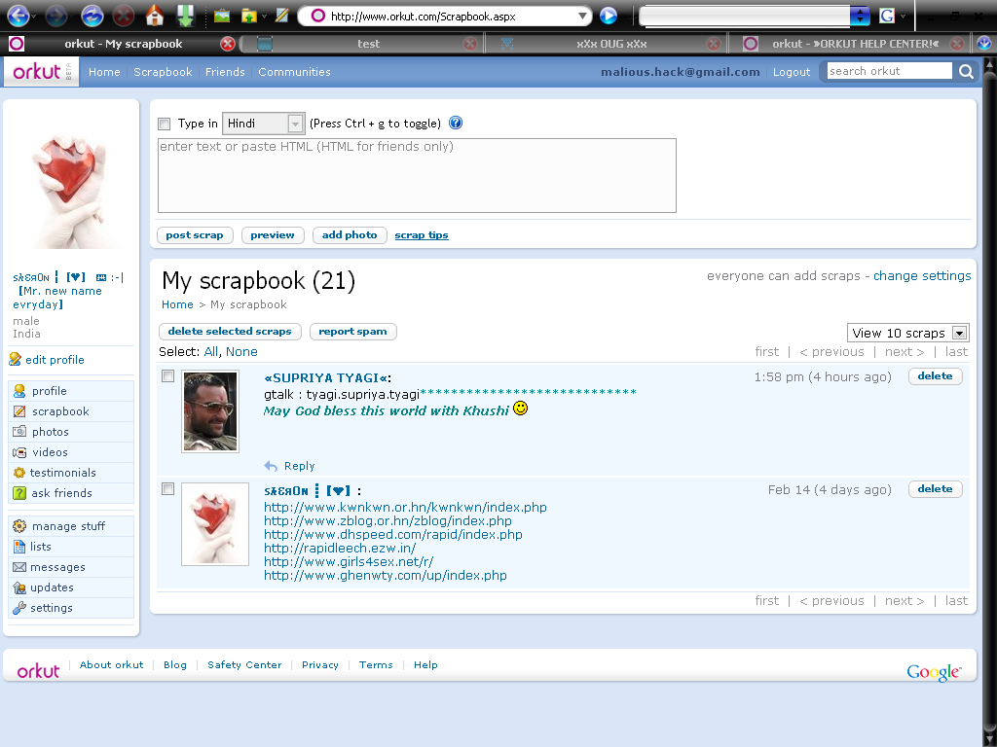997x747 pixels.
Task: Open Supriya Tyagi's profile photo thumbnail
Action: [x=210, y=411]
